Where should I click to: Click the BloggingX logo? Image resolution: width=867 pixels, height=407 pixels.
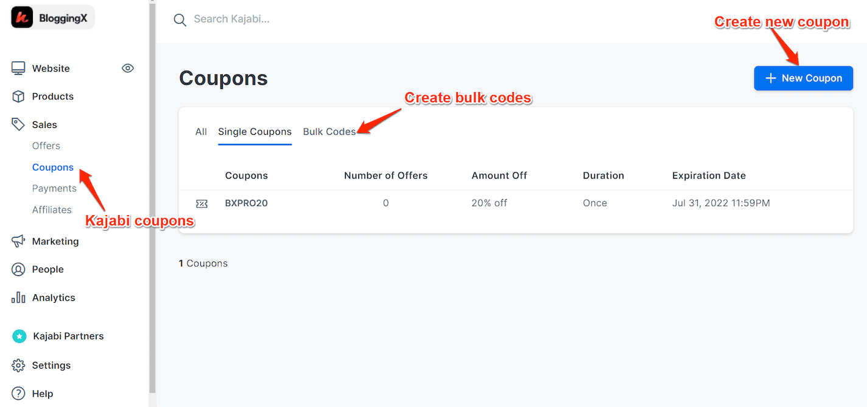(52, 17)
